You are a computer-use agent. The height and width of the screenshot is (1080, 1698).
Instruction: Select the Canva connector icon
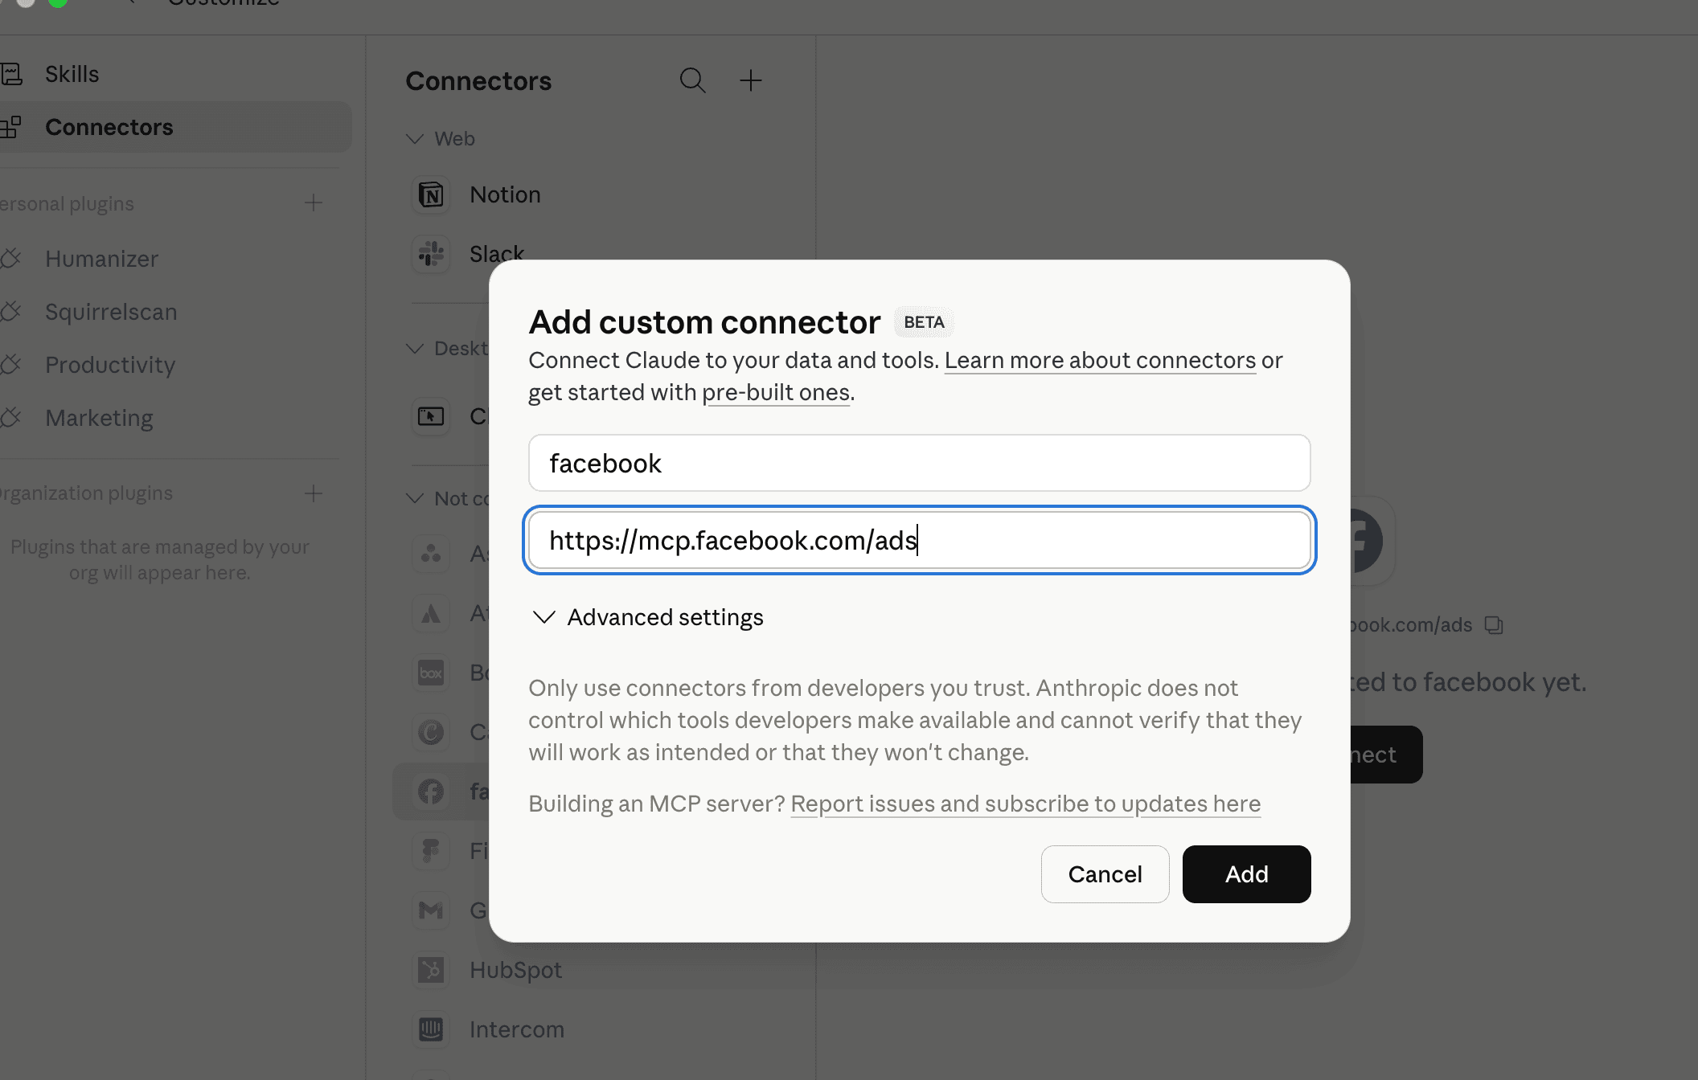coord(431,732)
